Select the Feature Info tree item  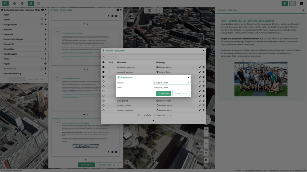click(9, 44)
